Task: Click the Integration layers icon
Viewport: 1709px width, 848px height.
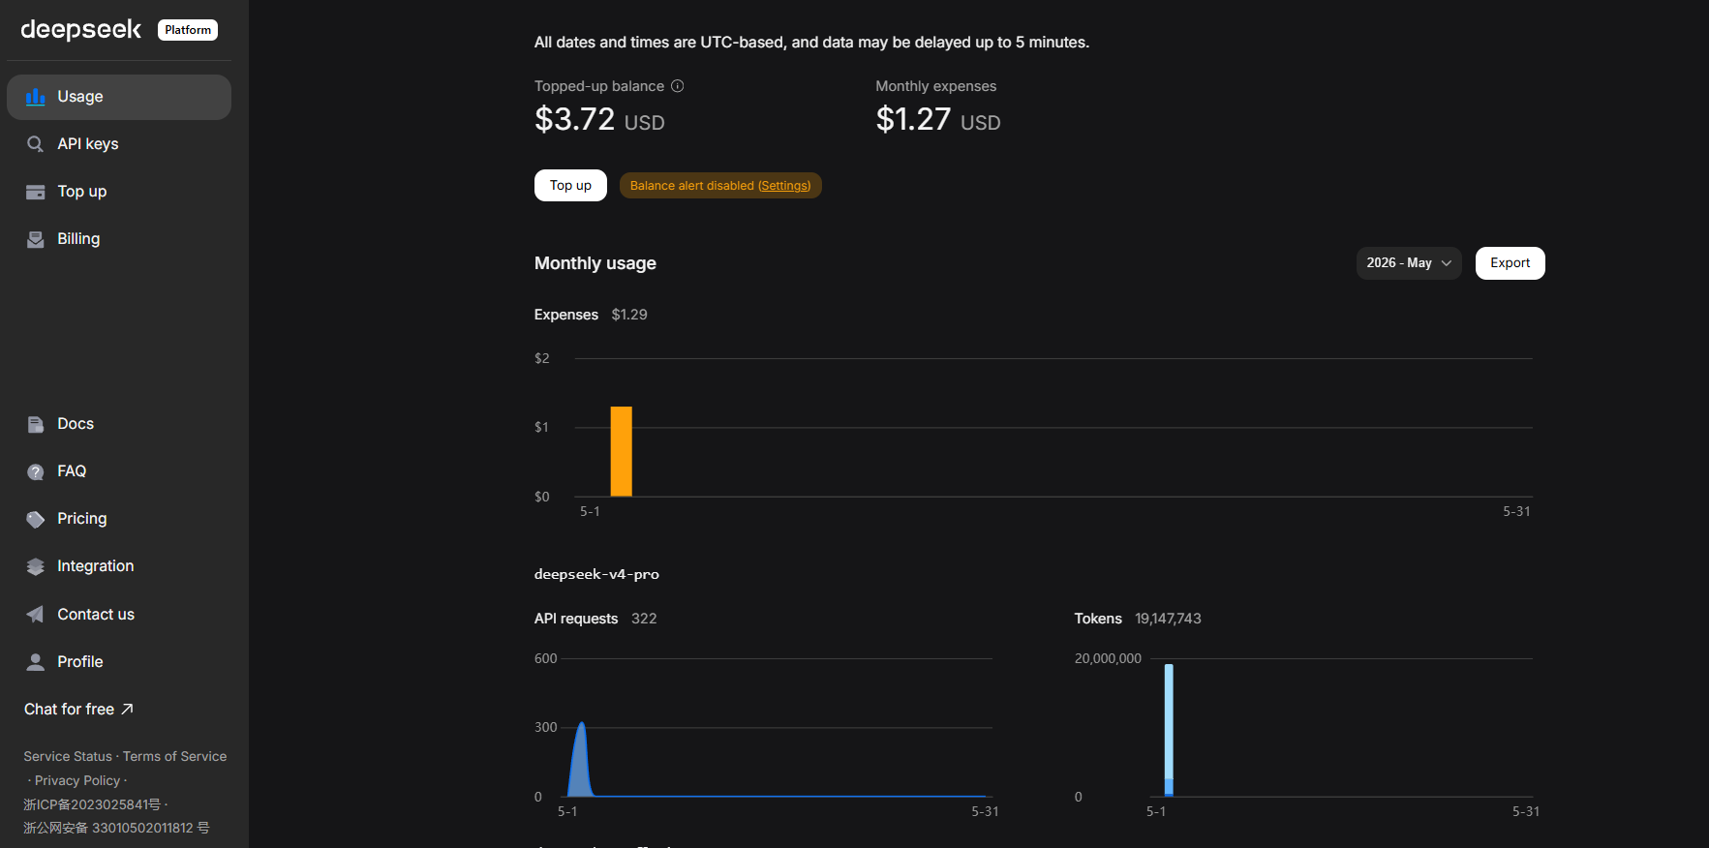Action: coord(36,566)
